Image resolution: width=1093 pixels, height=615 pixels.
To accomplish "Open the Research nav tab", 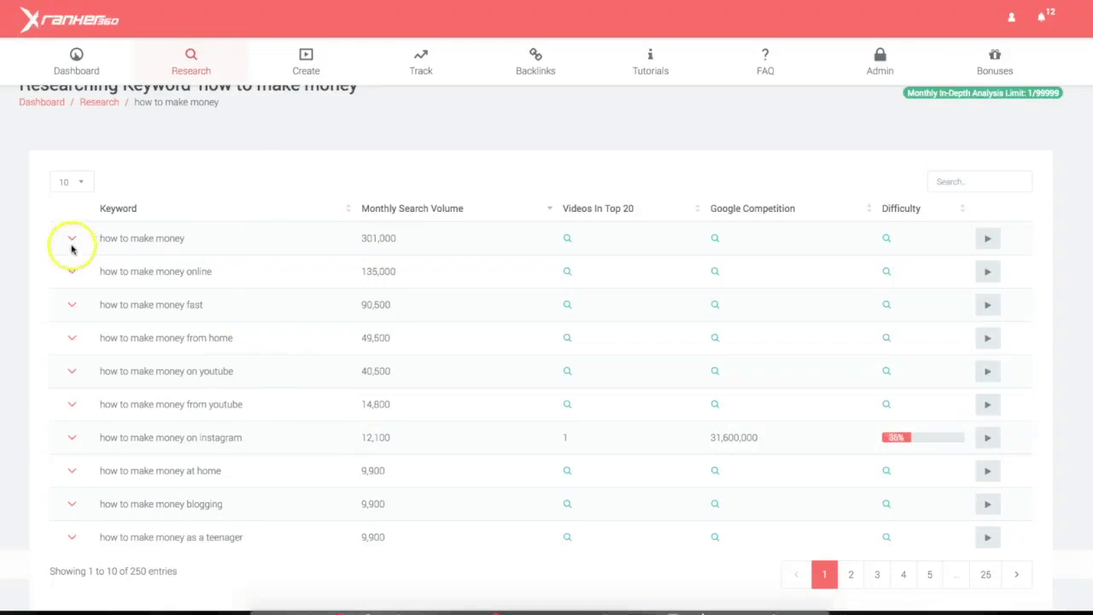I will pos(191,61).
